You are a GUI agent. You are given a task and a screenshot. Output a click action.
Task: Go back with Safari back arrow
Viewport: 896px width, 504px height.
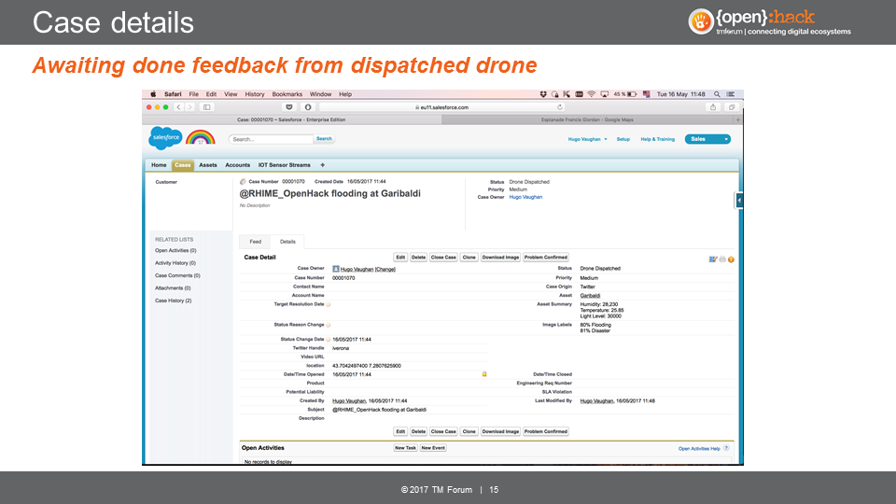(x=179, y=106)
